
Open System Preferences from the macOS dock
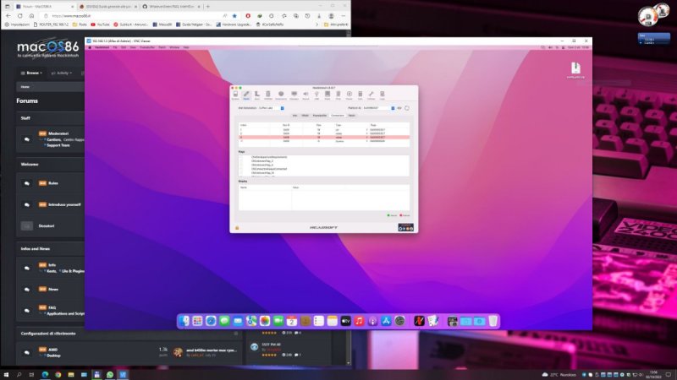[399, 321]
